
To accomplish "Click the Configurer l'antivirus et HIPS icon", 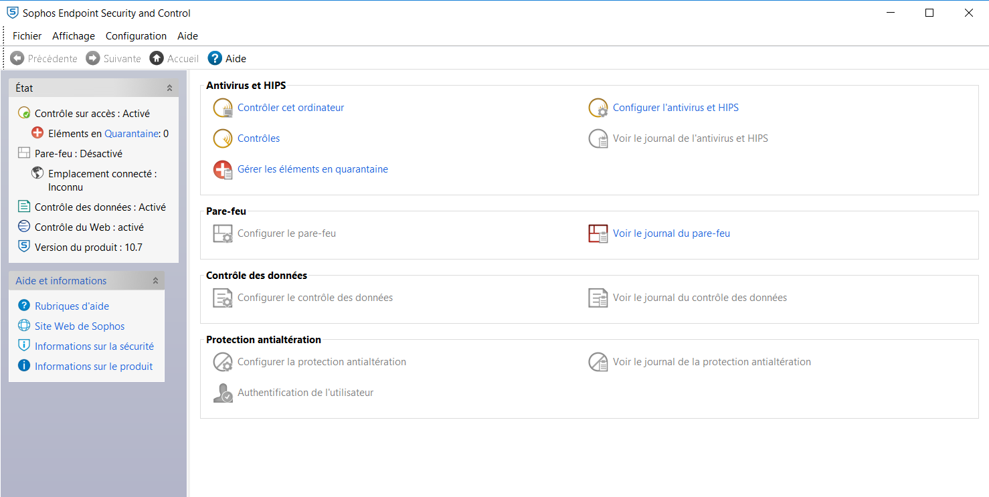I will tap(598, 108).
